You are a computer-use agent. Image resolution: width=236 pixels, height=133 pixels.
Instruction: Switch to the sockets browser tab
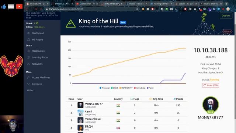click(x=186, y=4)
